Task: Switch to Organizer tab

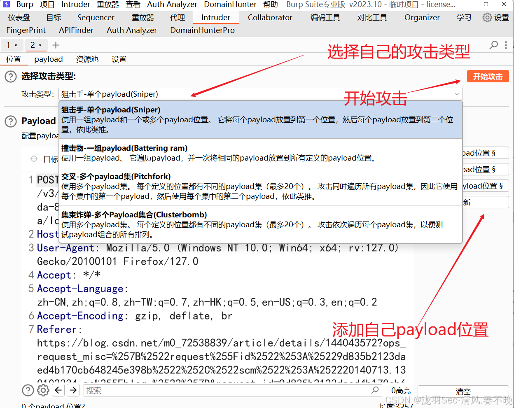Action: coord(422,18)
